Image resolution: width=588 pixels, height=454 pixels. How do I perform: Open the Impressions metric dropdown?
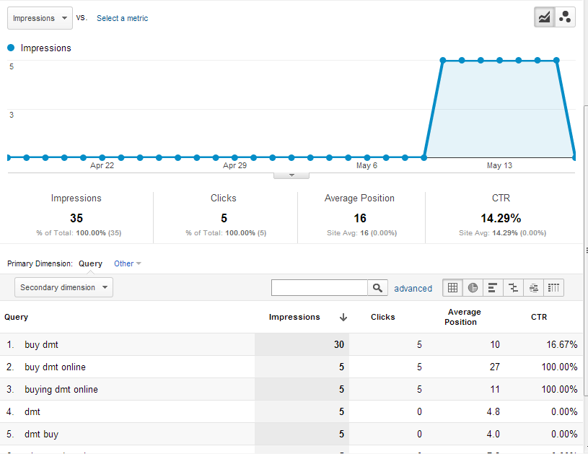[39, 17]
